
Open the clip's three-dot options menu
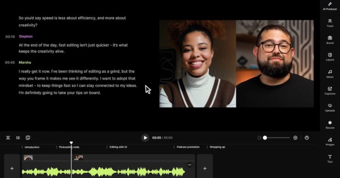point(189,165)
